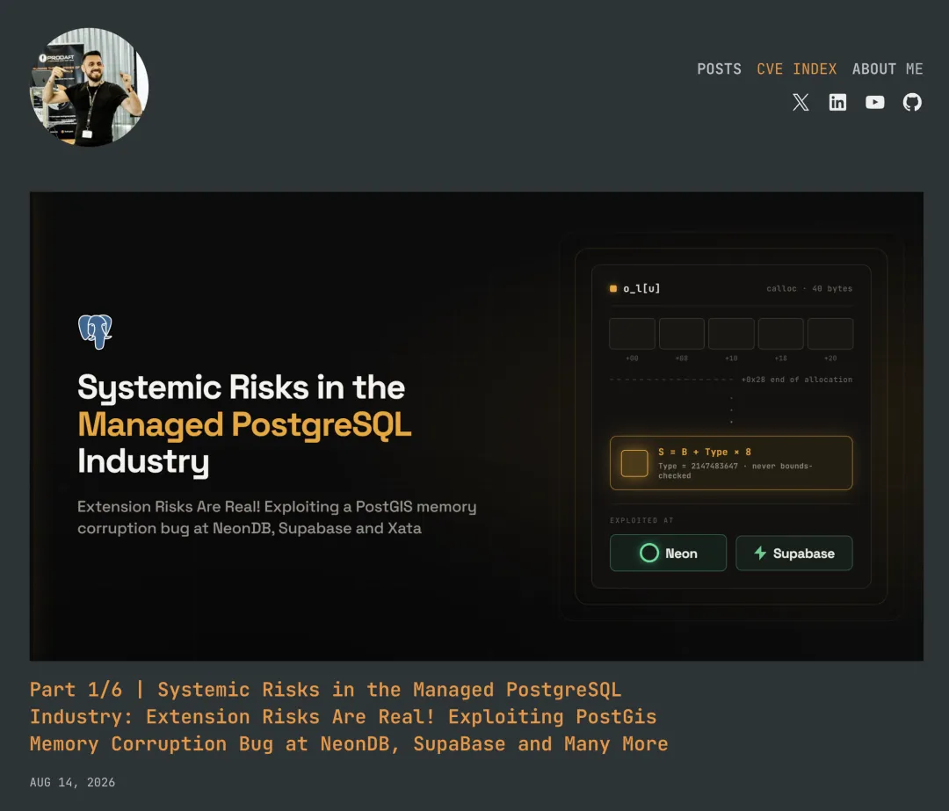Click the AUG 14, 2026 post date

click(x=72, y=782)
